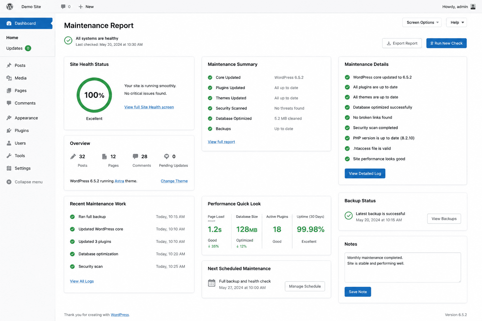Viewport: 482px width, 321px height.
Task: Click the Posts pushpin icon in sidebar
Action: point(9,65)
